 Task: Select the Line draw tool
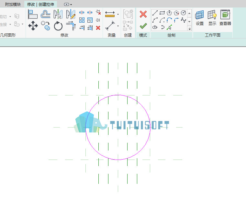click(155, 13)
